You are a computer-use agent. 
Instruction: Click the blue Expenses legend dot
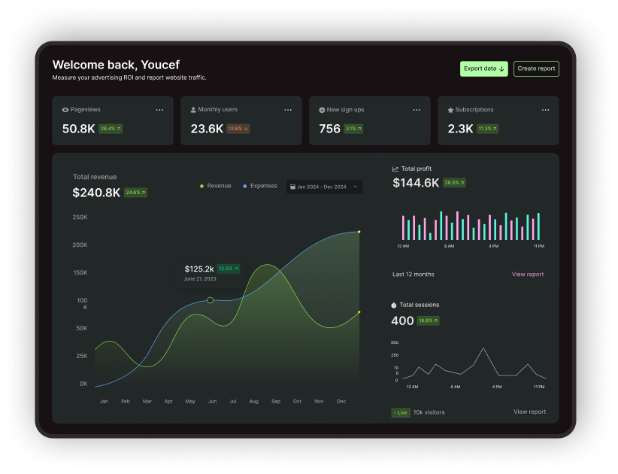click(x=245, y=186)
